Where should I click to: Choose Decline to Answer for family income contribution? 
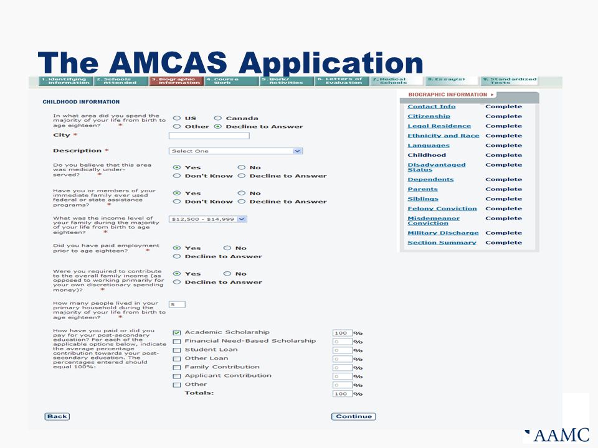pyautogui.click(x=176, y=282)
